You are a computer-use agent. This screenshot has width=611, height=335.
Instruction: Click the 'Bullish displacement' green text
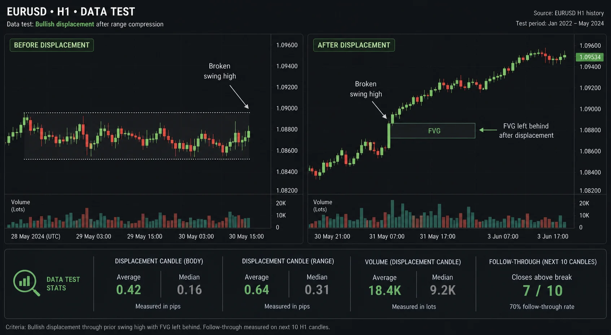pyautogui.click(x=65, y=24)
